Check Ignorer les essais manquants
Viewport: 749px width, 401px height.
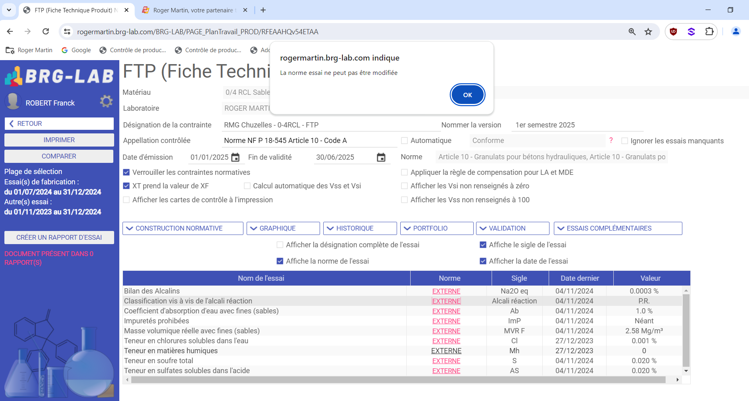click(x=625, y=141)
